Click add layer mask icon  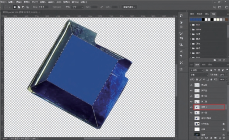[207, 138]
